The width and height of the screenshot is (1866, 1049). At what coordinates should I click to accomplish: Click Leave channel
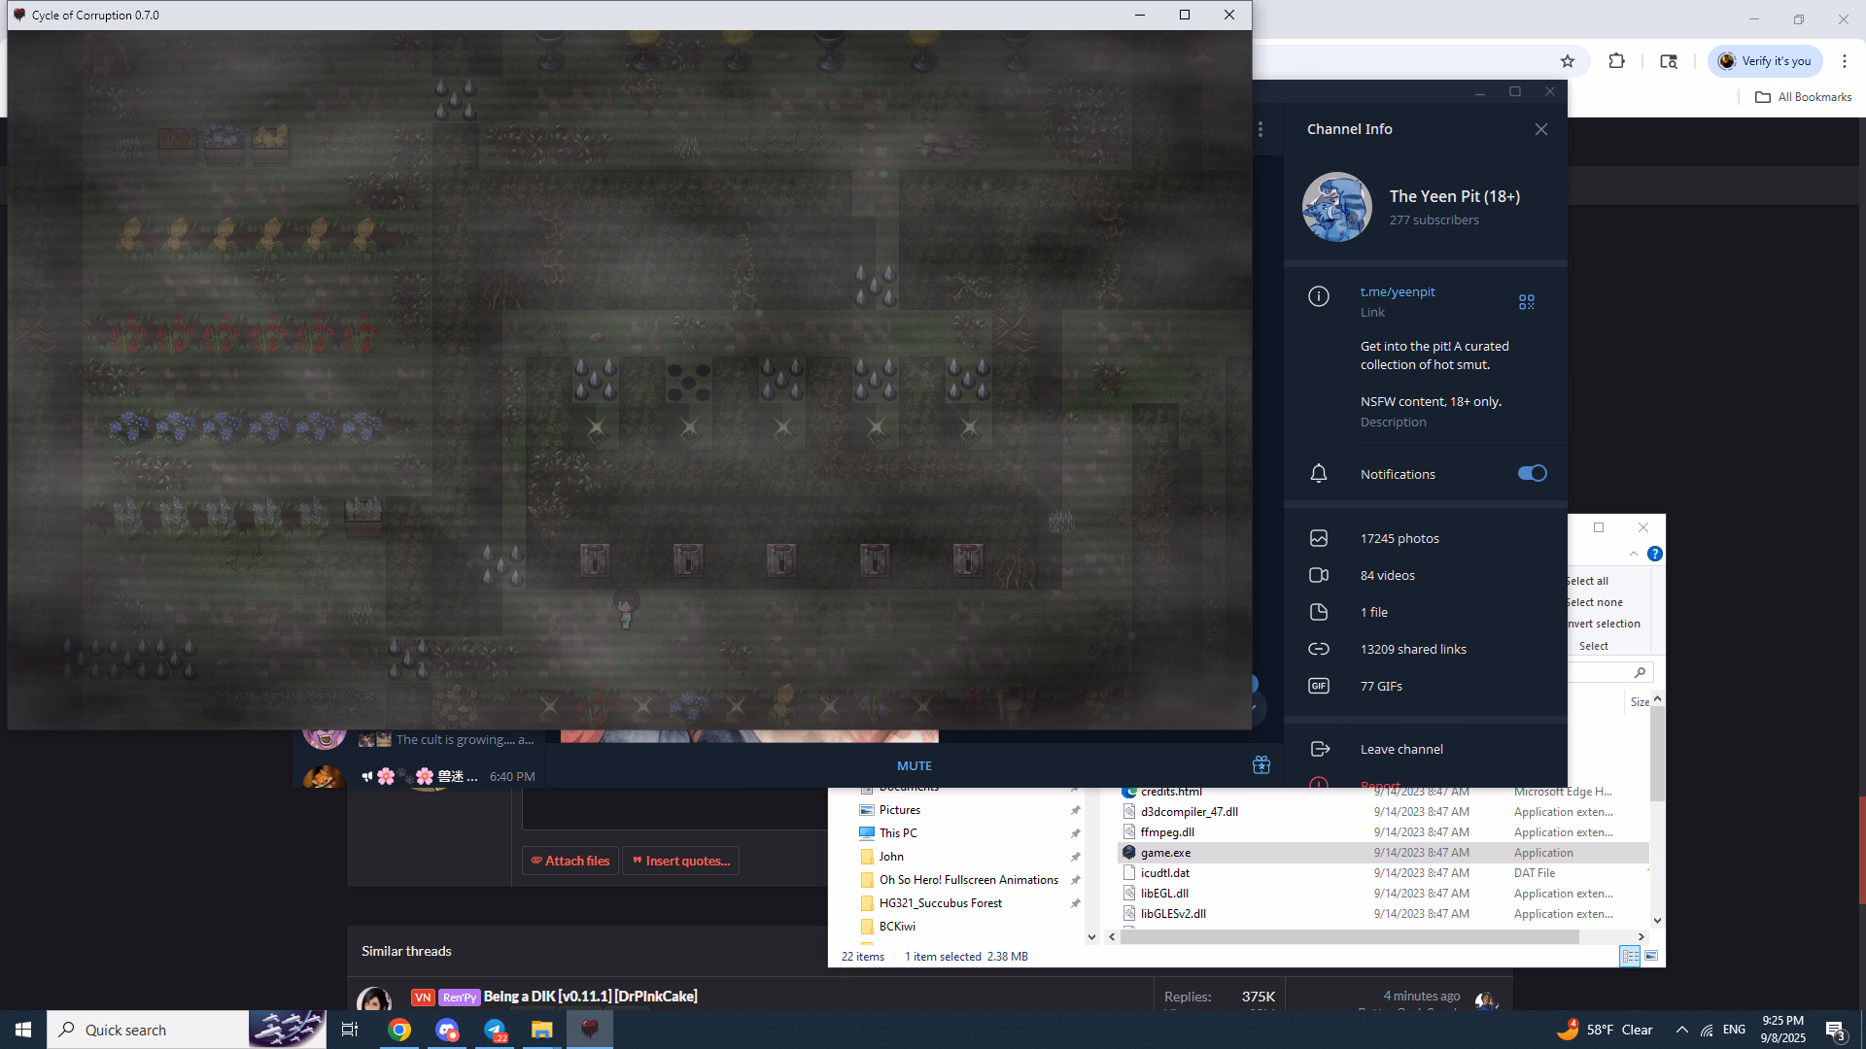point(1400,750)
